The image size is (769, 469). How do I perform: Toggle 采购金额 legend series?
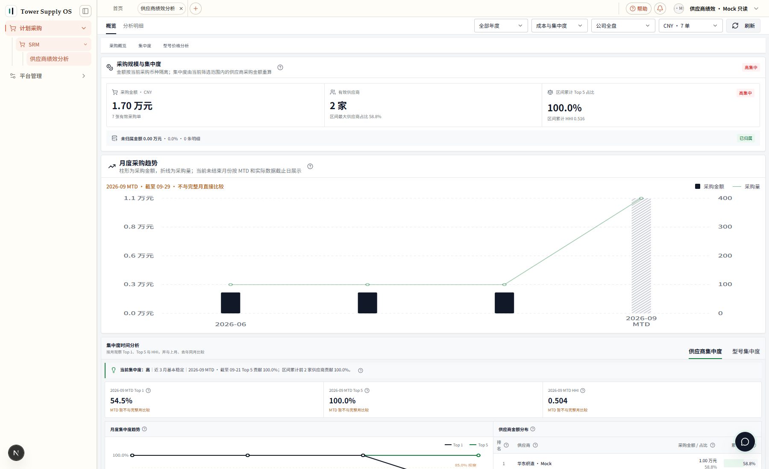710,186
